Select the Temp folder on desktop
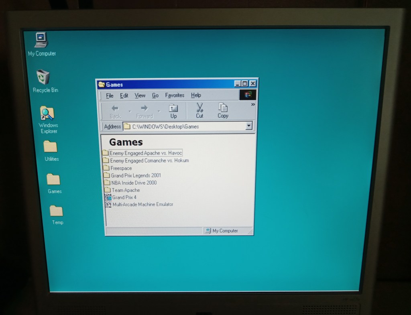411x315 pixels. click(56, 211)
